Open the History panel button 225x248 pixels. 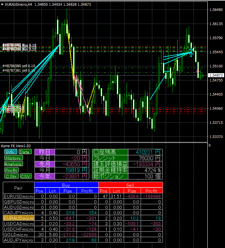(x=14, y=158)
